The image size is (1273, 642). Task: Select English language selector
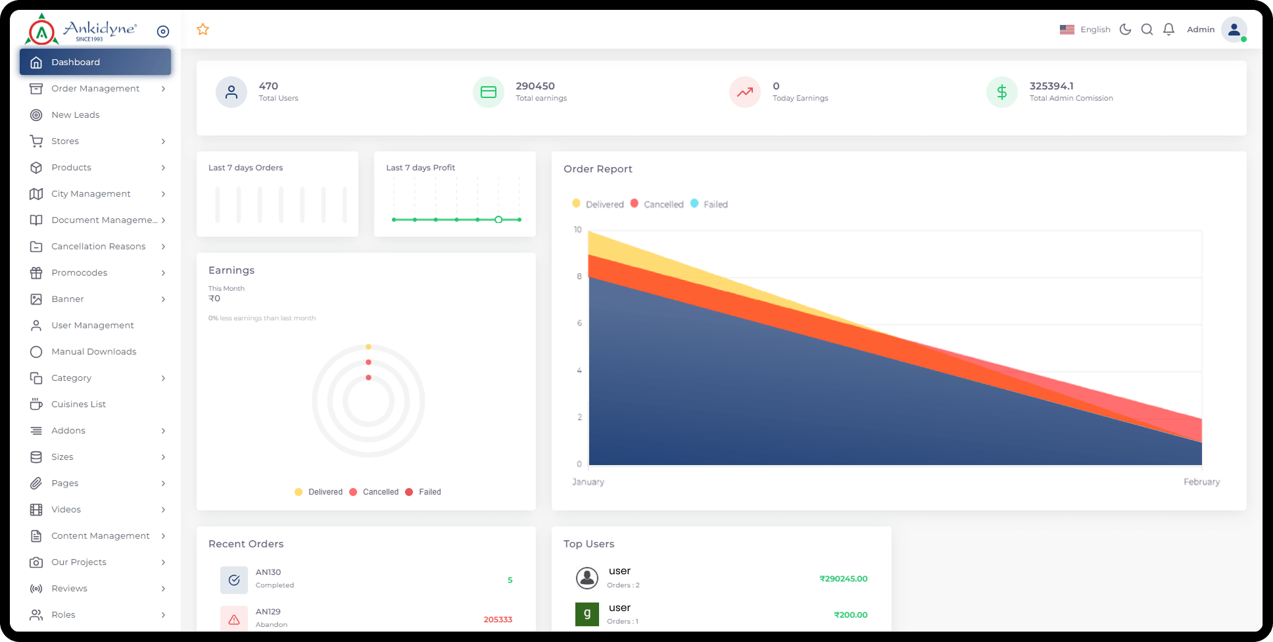[1085, 30]
